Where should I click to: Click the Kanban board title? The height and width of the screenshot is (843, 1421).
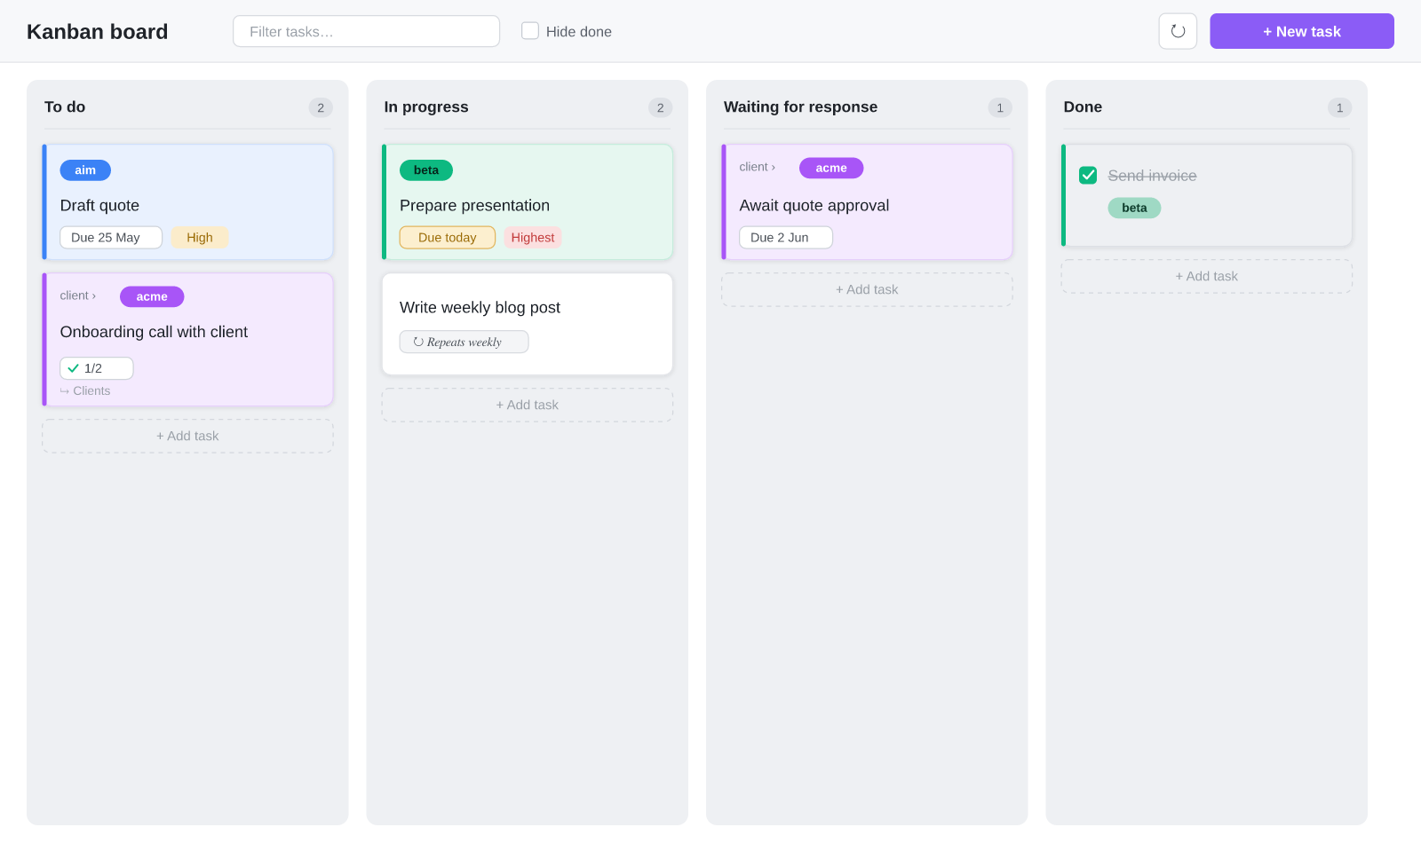pos(98,31)
